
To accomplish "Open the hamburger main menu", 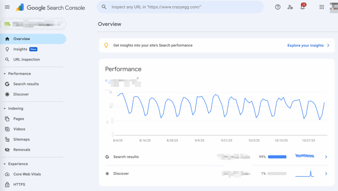I will point(7,7).
